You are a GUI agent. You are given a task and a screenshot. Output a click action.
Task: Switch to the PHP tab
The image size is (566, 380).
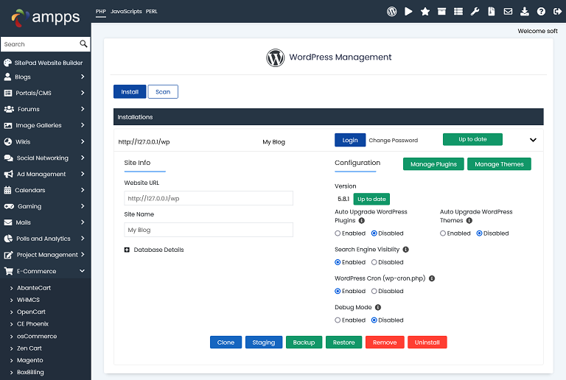(101, 12)
